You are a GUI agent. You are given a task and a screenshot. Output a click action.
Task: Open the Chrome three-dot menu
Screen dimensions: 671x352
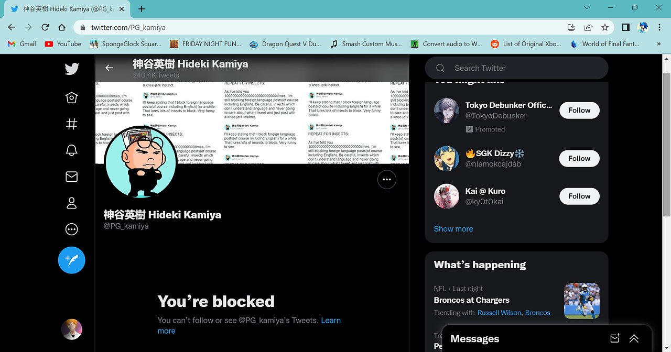pos(659,27)
